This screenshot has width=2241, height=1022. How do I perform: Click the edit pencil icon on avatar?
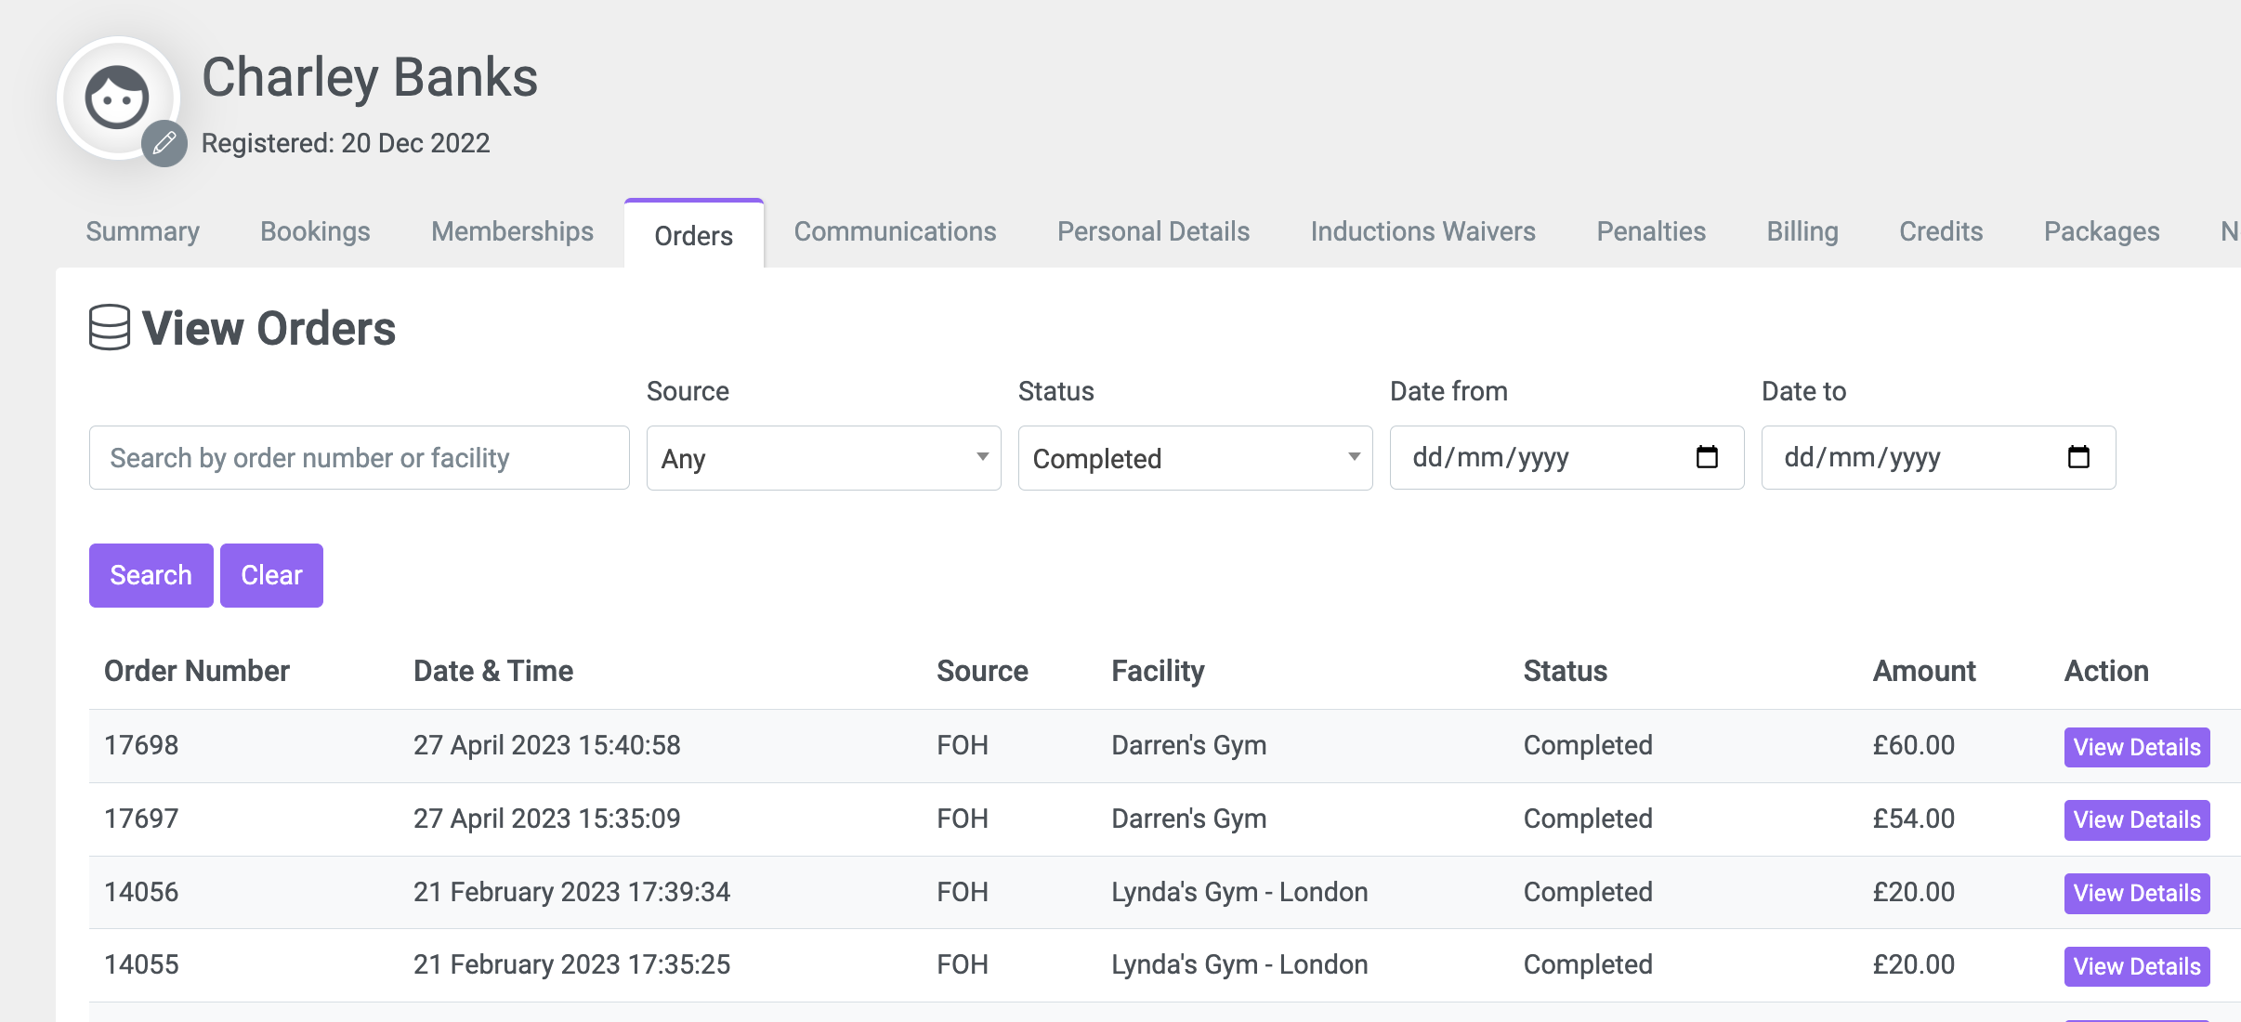pos(164,143)
